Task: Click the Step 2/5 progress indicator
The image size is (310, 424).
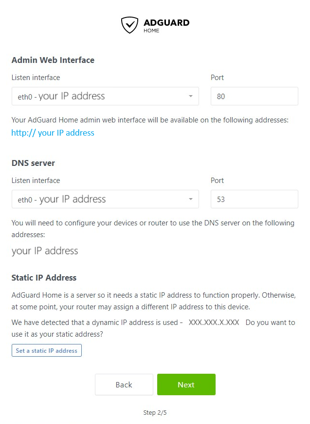Action: pyautogui.click(x=155, y=413)
